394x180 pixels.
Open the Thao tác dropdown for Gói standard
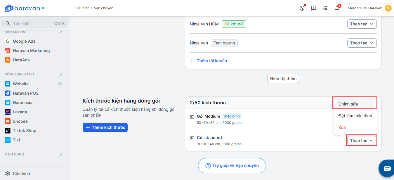(362, 141)
